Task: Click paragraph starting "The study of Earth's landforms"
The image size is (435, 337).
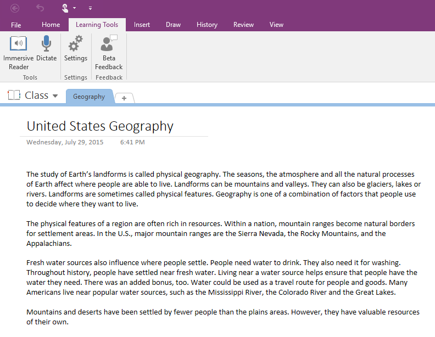Action: coord(224,189)
